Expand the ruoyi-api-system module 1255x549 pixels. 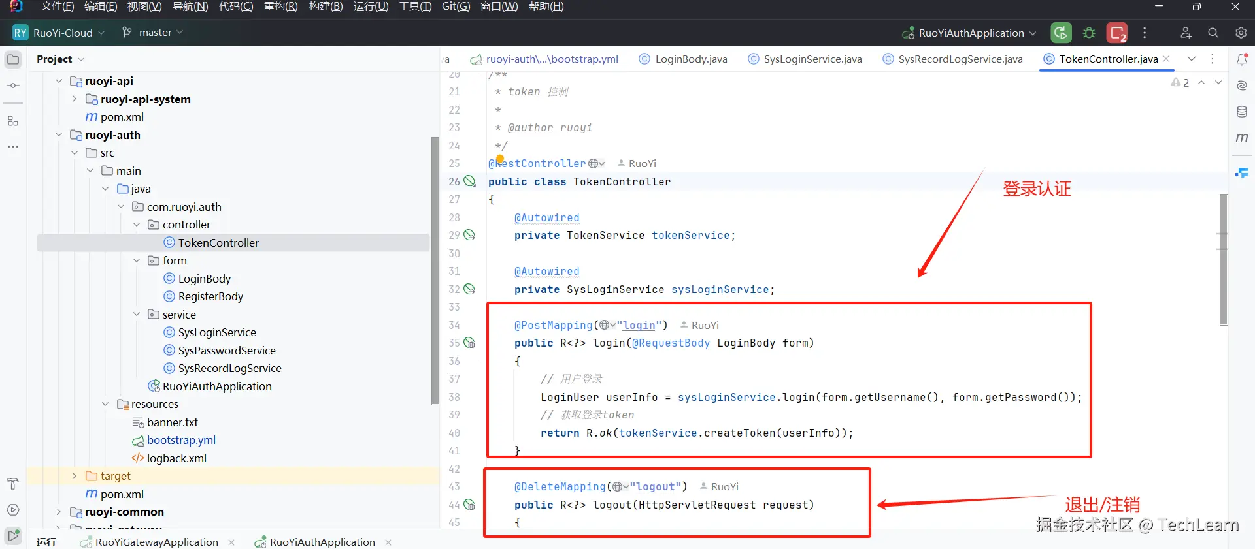tap(74, 99)
